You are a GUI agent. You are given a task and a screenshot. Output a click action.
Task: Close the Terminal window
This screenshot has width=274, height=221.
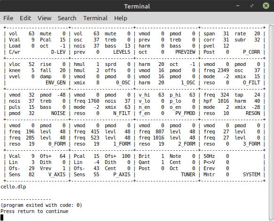coord(266,6)
